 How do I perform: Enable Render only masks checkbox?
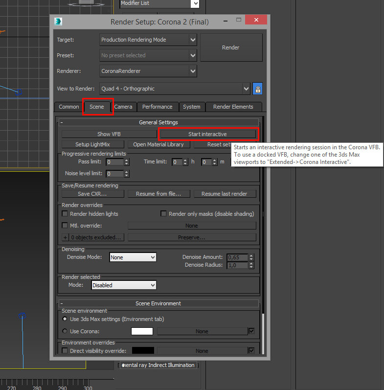pyautogui.click(x=164, y=214)
